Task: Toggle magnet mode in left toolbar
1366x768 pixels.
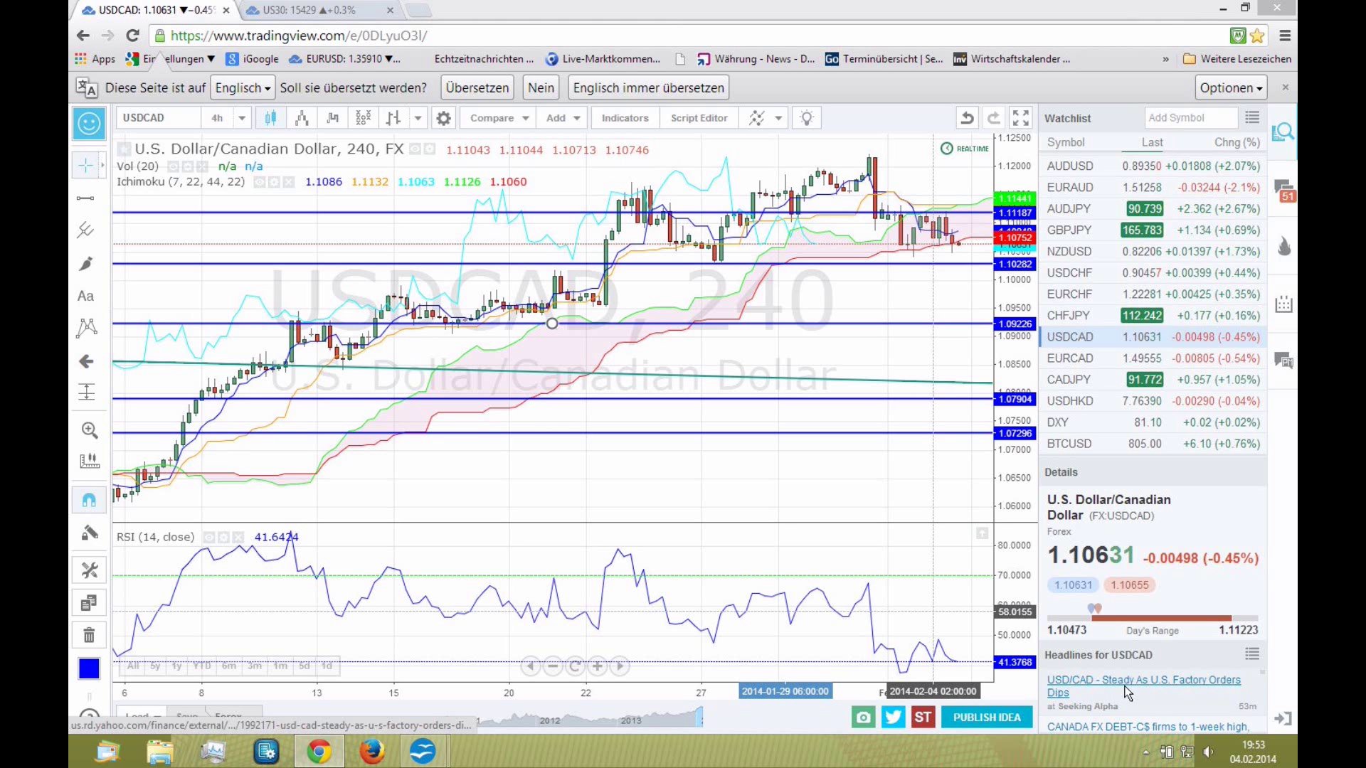Action: (89, 501)
